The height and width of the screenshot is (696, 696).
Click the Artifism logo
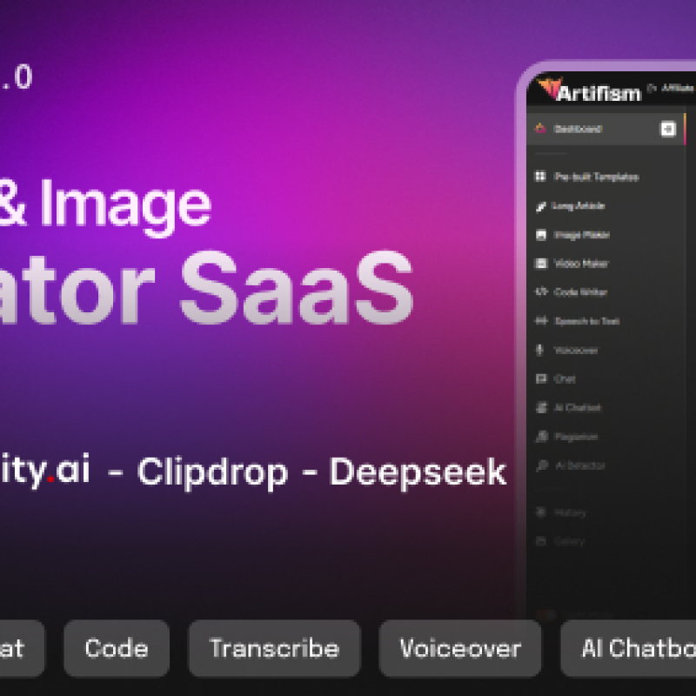click(x=589, y=90)
